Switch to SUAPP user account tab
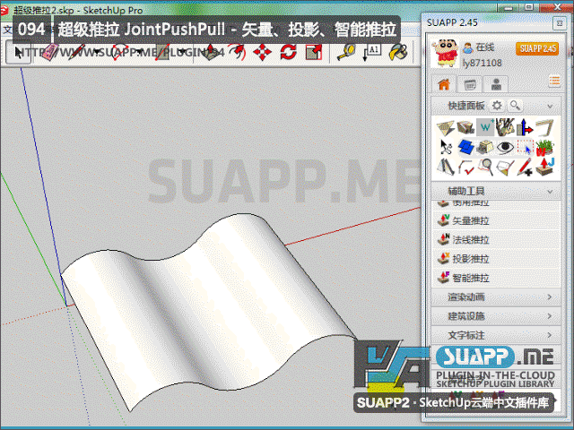 (x=496, y=84)
